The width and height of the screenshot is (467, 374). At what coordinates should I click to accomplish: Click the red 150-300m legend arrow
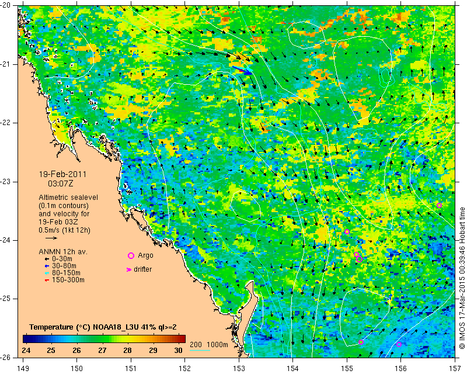47,280
